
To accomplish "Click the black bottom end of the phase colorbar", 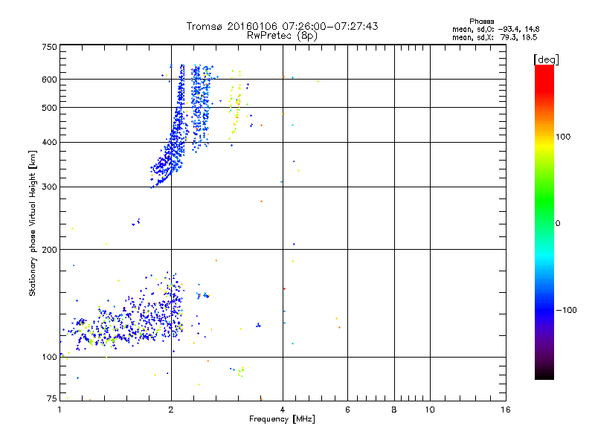I will (544, 374).
